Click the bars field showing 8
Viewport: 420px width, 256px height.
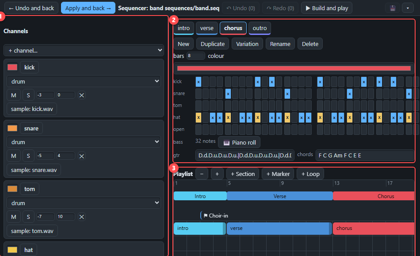point(196,56)
